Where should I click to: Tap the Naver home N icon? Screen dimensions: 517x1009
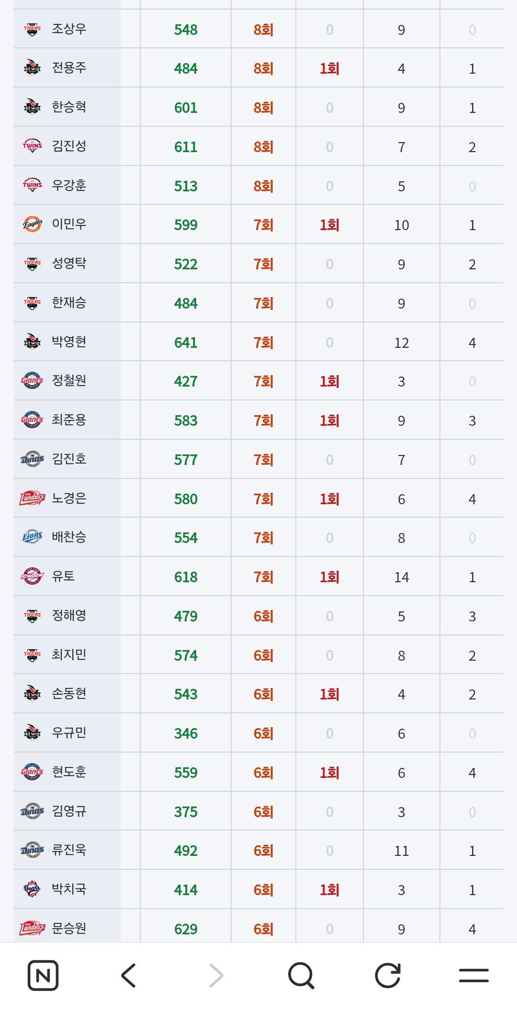pos(43,975)
